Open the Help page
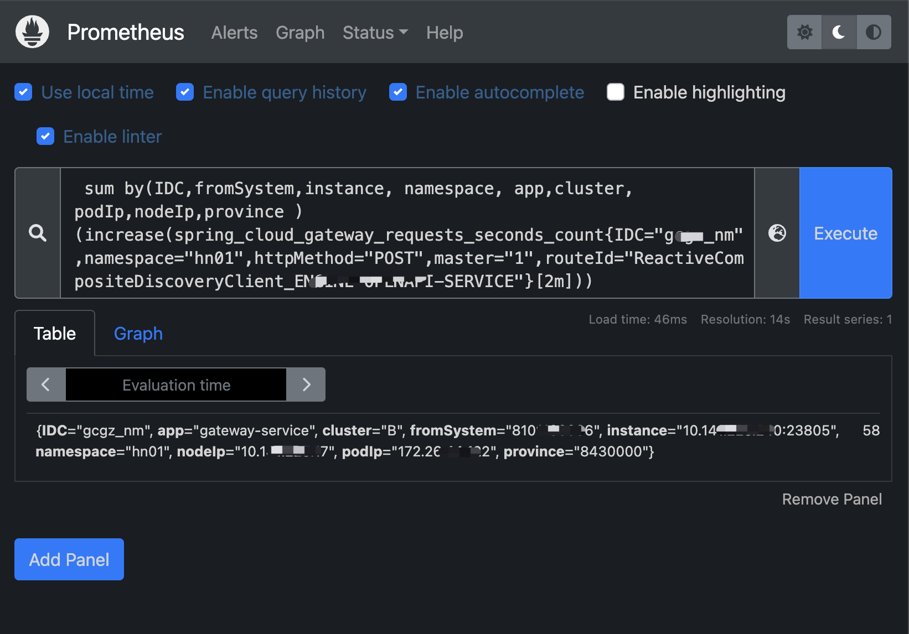The image size is (909, 634). (445, 33)
